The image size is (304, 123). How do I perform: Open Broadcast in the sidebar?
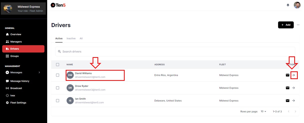pyautogui.click(x=16, y=88)
